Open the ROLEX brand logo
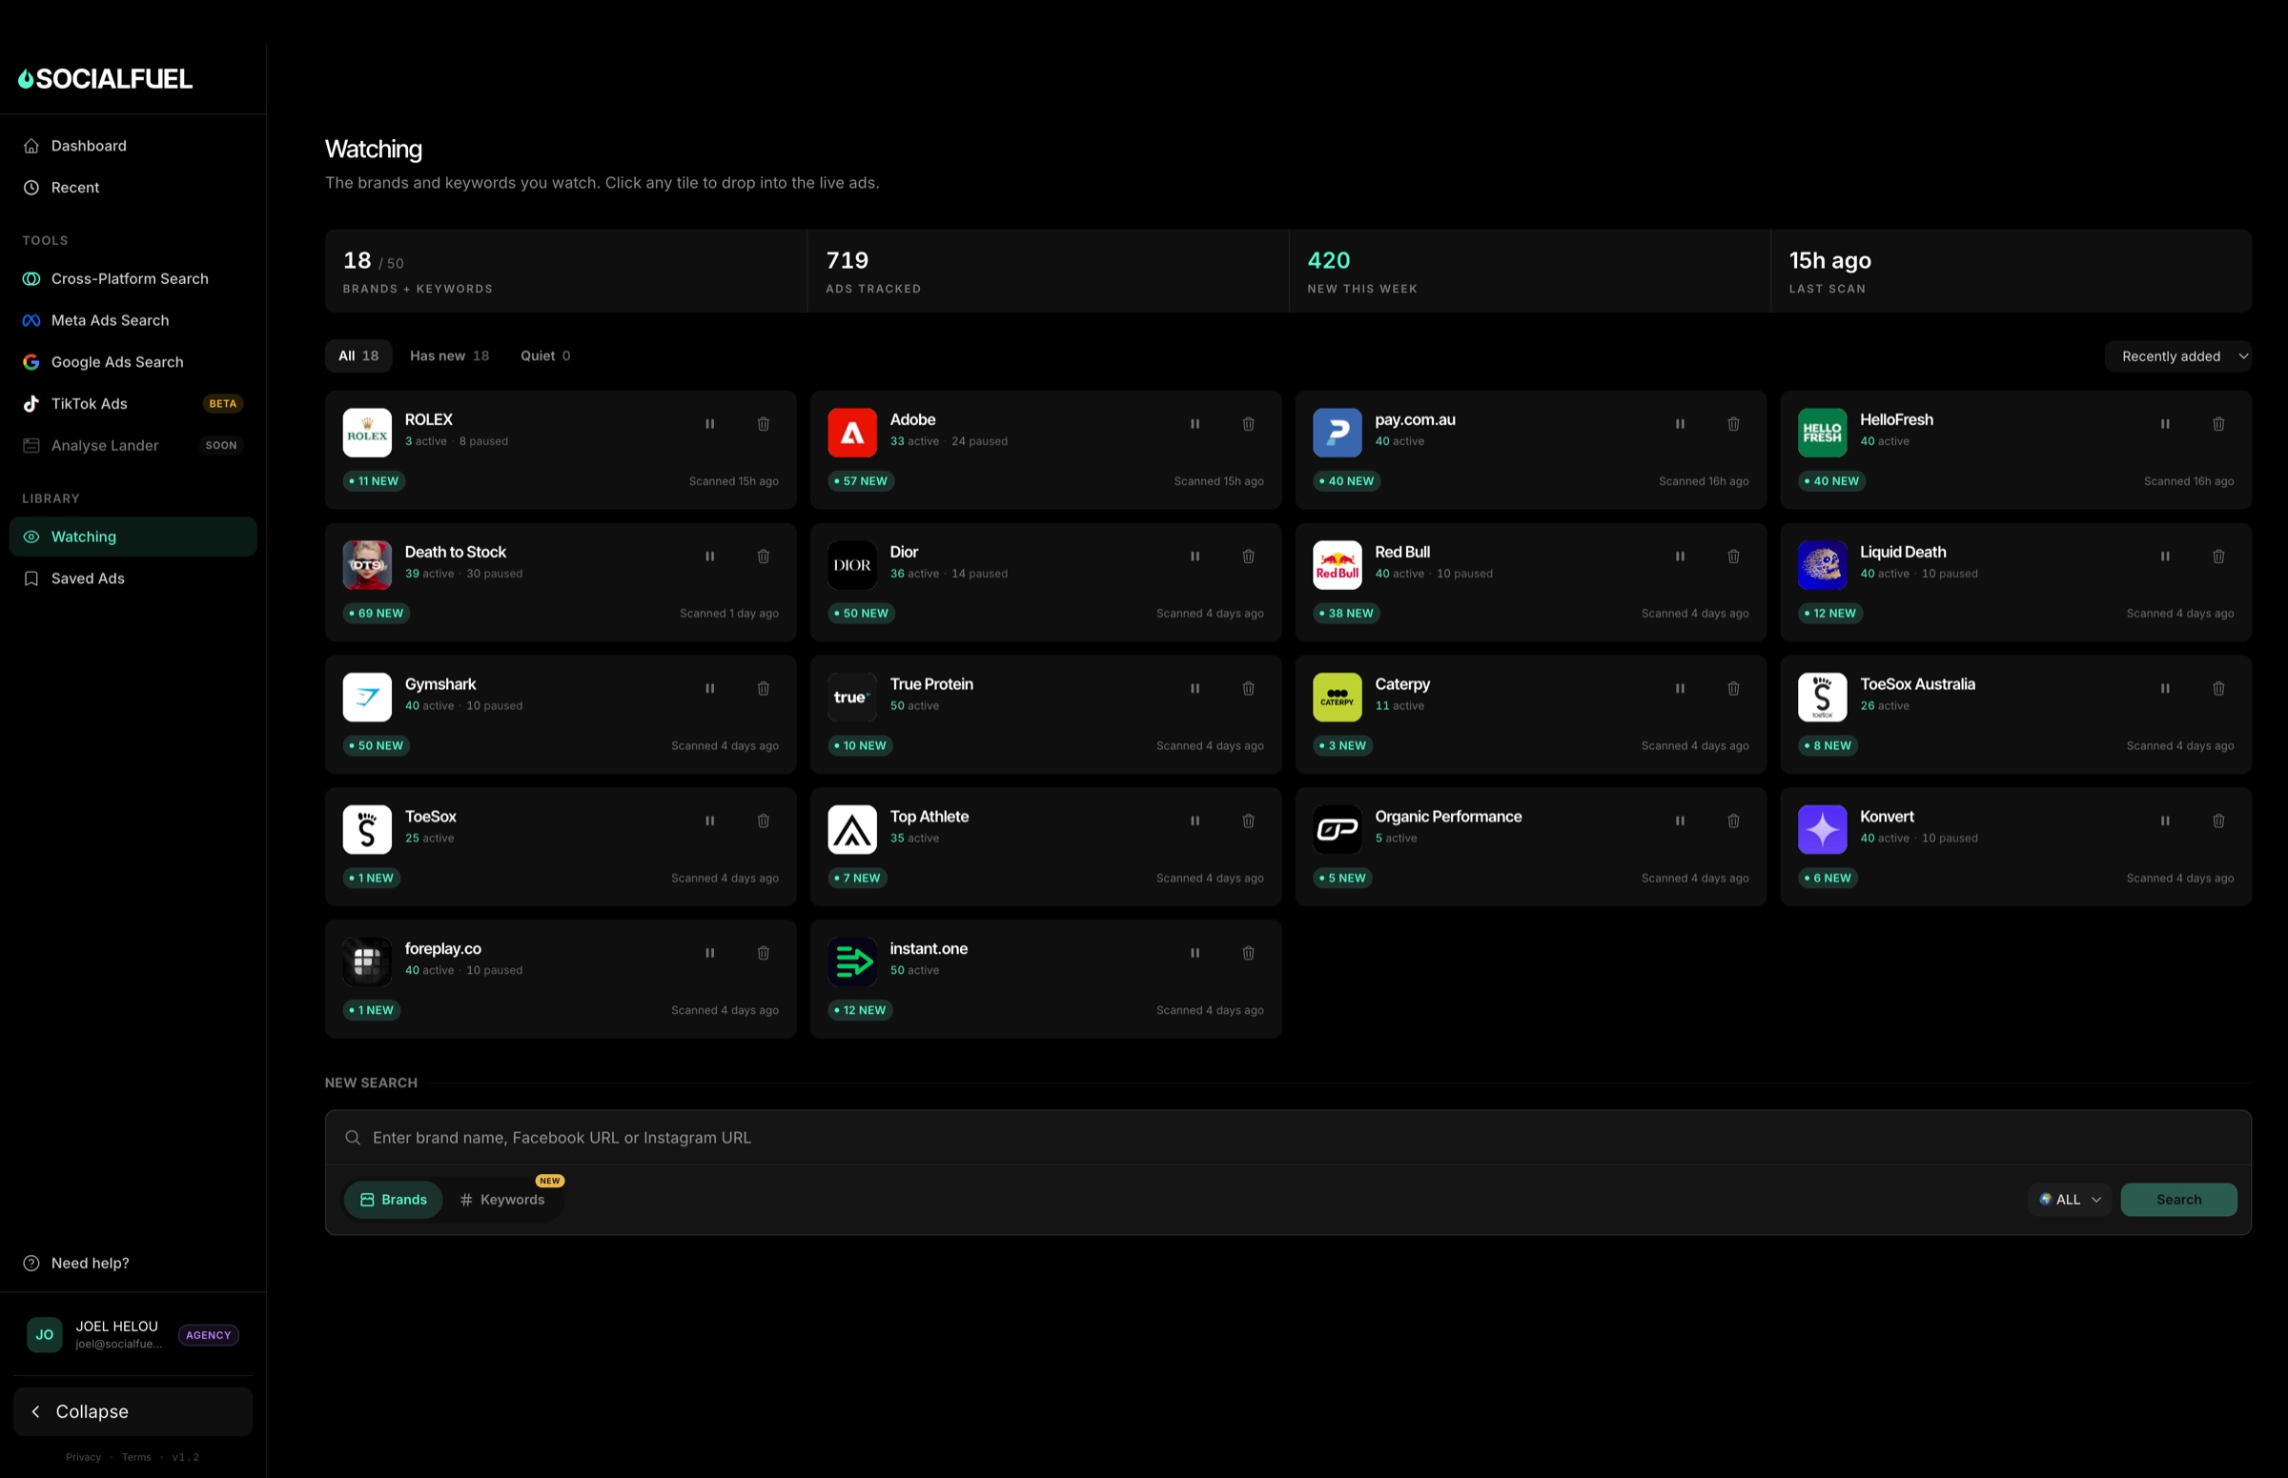 tap(367, 433)
